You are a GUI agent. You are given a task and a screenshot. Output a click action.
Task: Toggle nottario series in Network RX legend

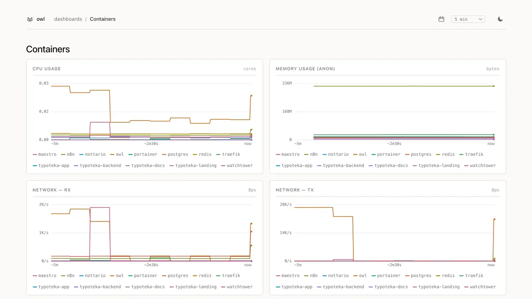click(x=93, y=276)
